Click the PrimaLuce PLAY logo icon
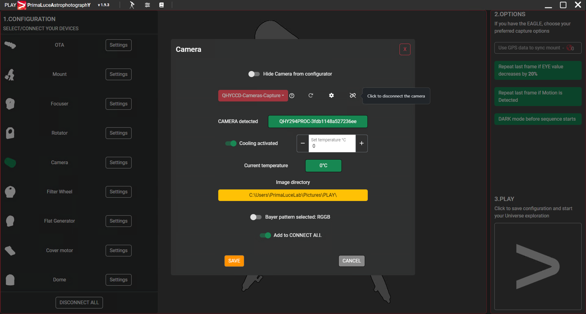Viewport: 586px width, 314px height. [x=22, y=5]
